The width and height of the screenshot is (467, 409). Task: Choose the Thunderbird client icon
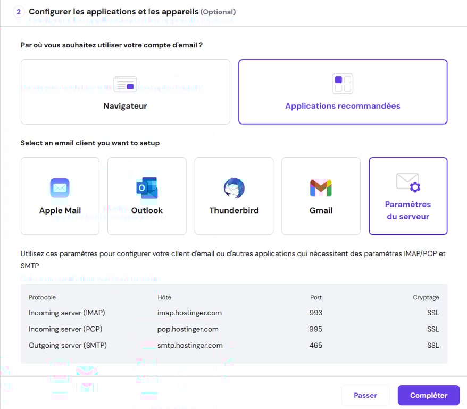click(233, 187)
